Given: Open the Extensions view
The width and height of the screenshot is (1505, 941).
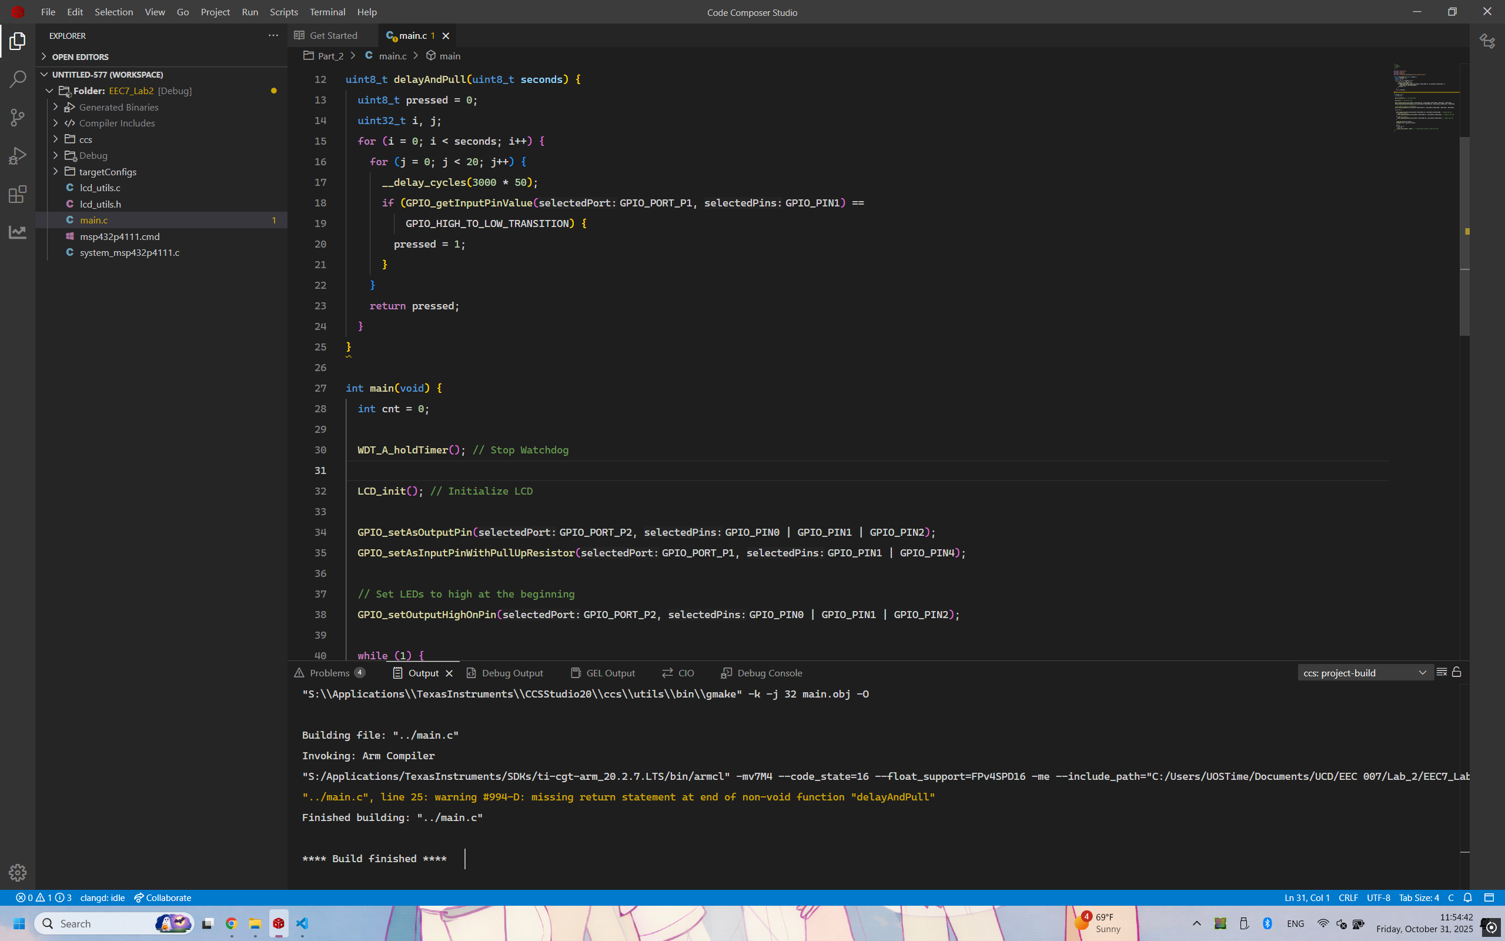Looking at the screenshot, I should tap(17, 194).
